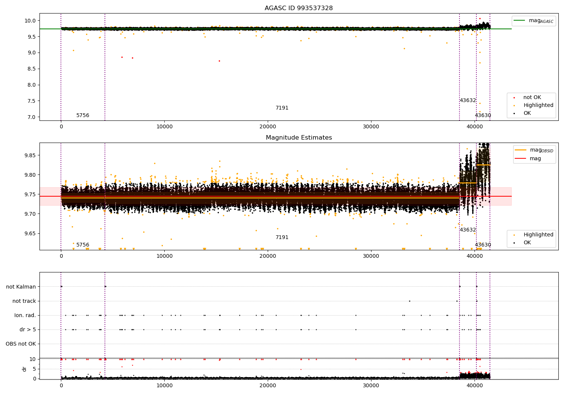The height and width of the screenshot is (394, 564).
Task: Click the "9.75" y-axis tick label
Action: [x=31, y=194]
